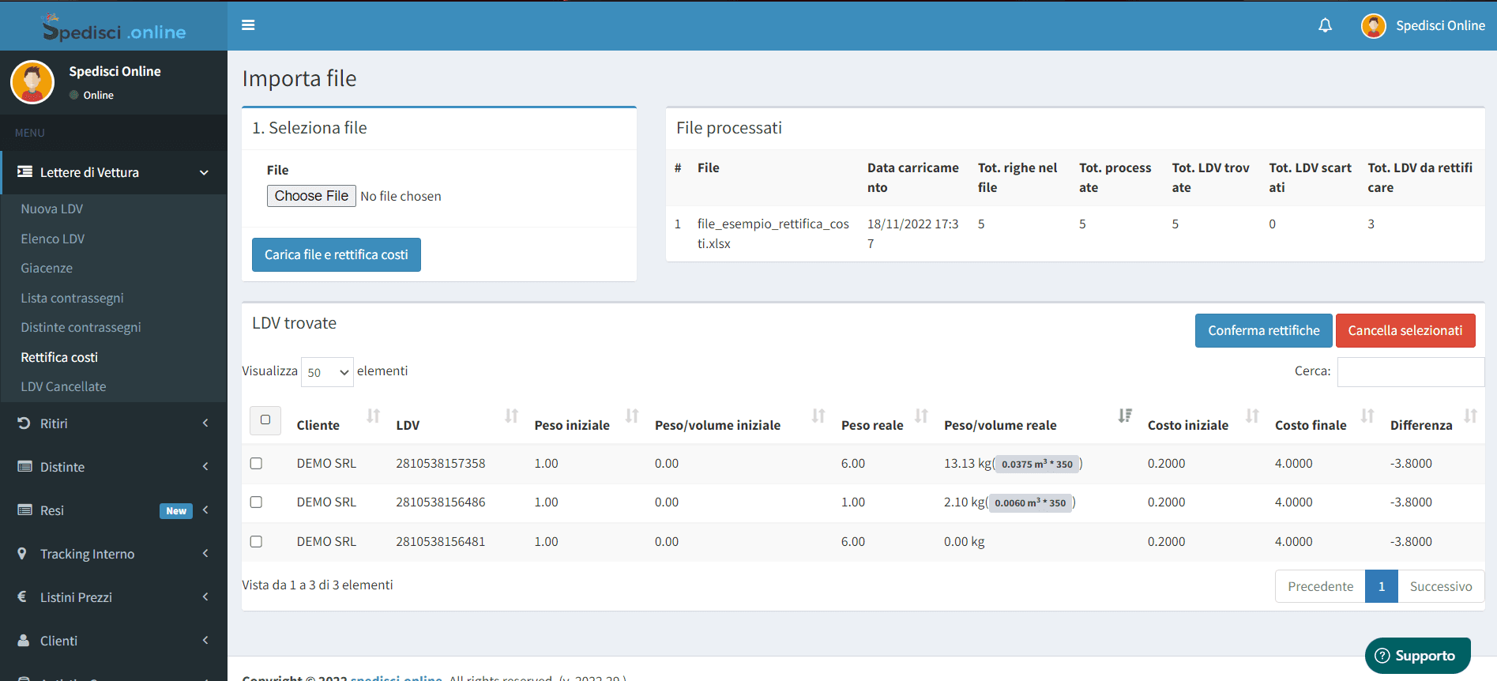Open the Visualizza elements count dropdown
Viewport: 1497px width, 681px height.
coord(327,372)
